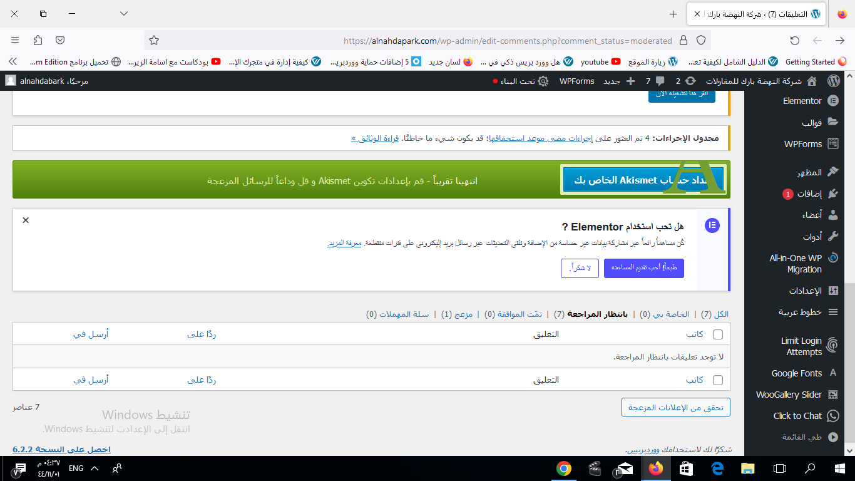Screen dimensions: 855x481
Task: Click the Akismet account setup button
Action: tap(643, 180)
